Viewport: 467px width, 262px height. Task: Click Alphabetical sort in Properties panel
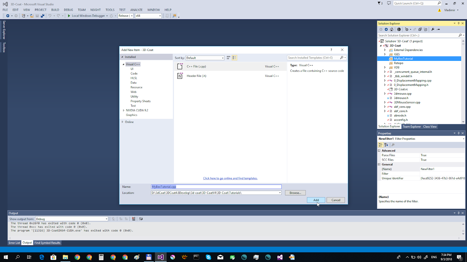coord(386,145)
